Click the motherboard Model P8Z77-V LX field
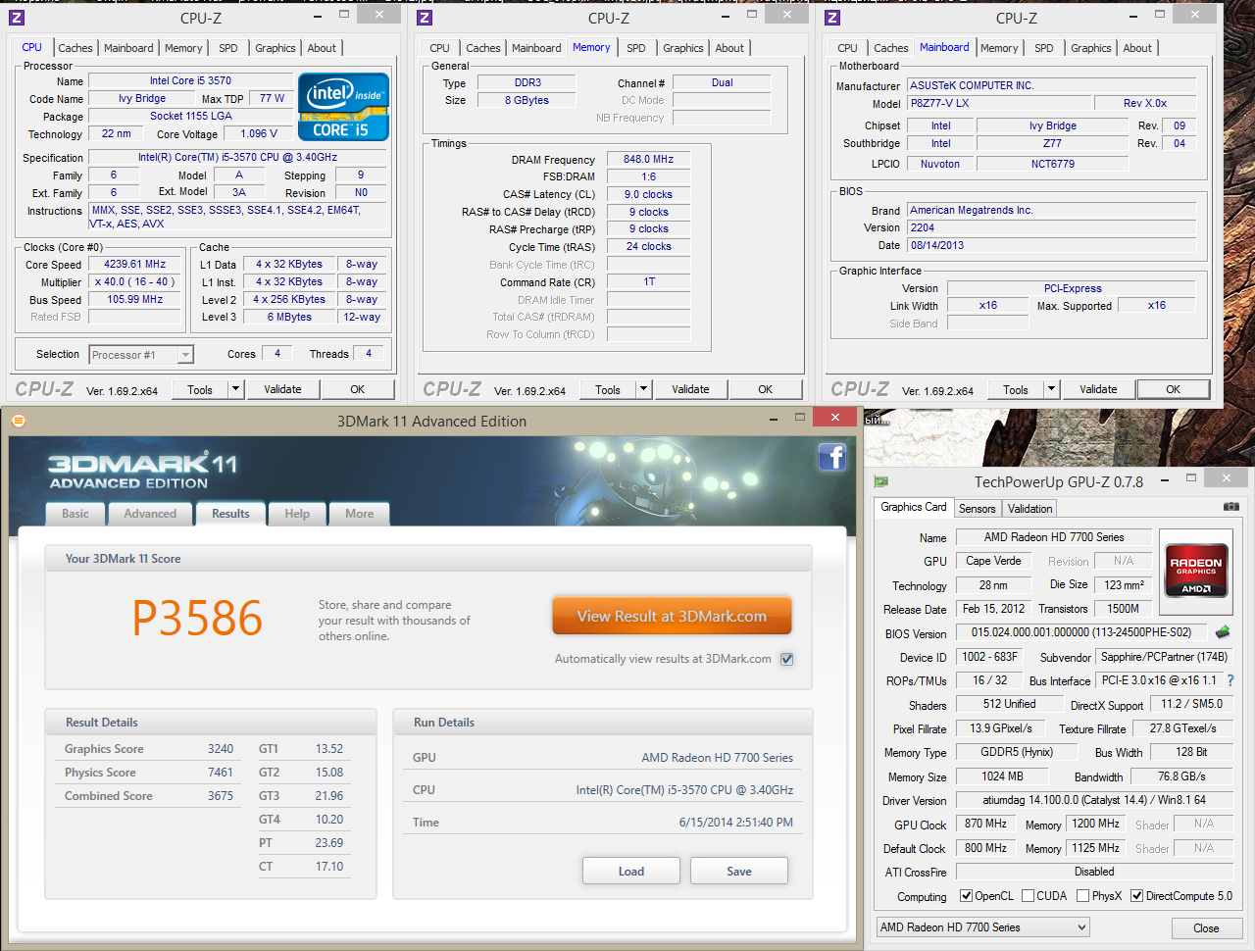Image resolution: width=1255 pixels, height=951 pixels. 999,103
